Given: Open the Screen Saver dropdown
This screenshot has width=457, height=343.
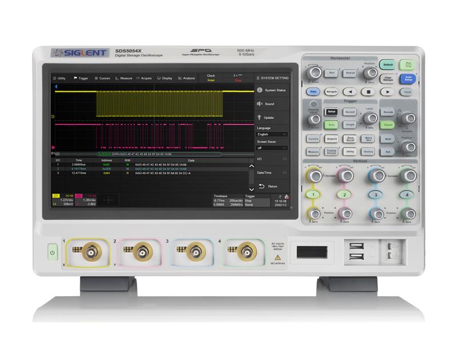Looking at the screenshot, I should pos(272,147).
